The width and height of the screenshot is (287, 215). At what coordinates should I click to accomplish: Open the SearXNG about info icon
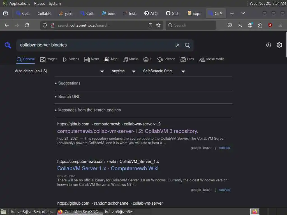point(269,45)
